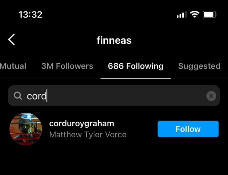Tap the typed word cord in search box
This screenshot has height=175, width=228.
(x=37, y=96)
